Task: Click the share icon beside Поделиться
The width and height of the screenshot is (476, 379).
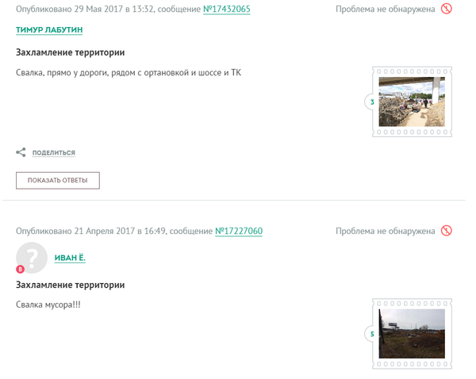Action: pos(21,152)
